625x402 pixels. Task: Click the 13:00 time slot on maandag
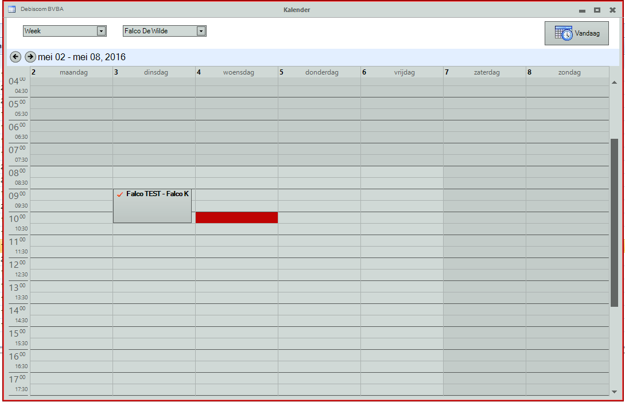(71, 286)
